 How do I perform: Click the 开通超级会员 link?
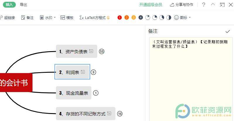click(x=151, y=5)
